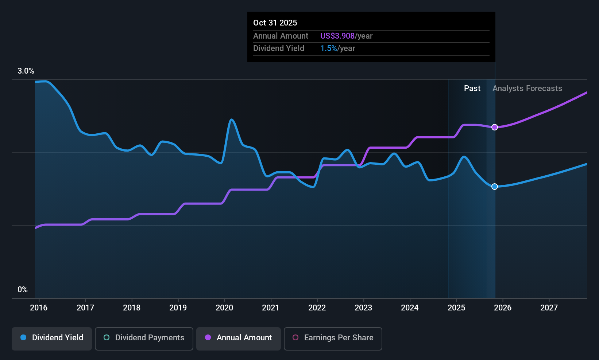Click the Oct 31 2025 tooltip date
The height and width of the screenshot is (360, 599).
pos(275,23)
